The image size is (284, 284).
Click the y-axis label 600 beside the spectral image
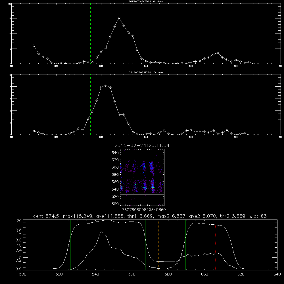(115, 167)
